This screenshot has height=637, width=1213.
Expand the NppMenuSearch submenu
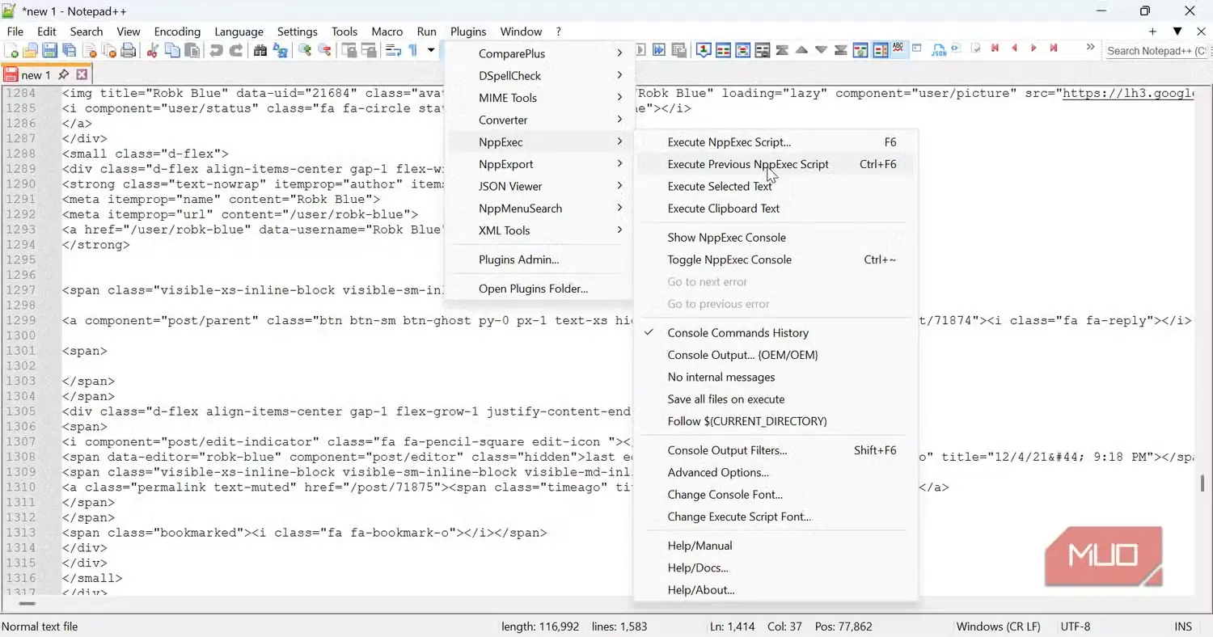click(x=540, y=208)
